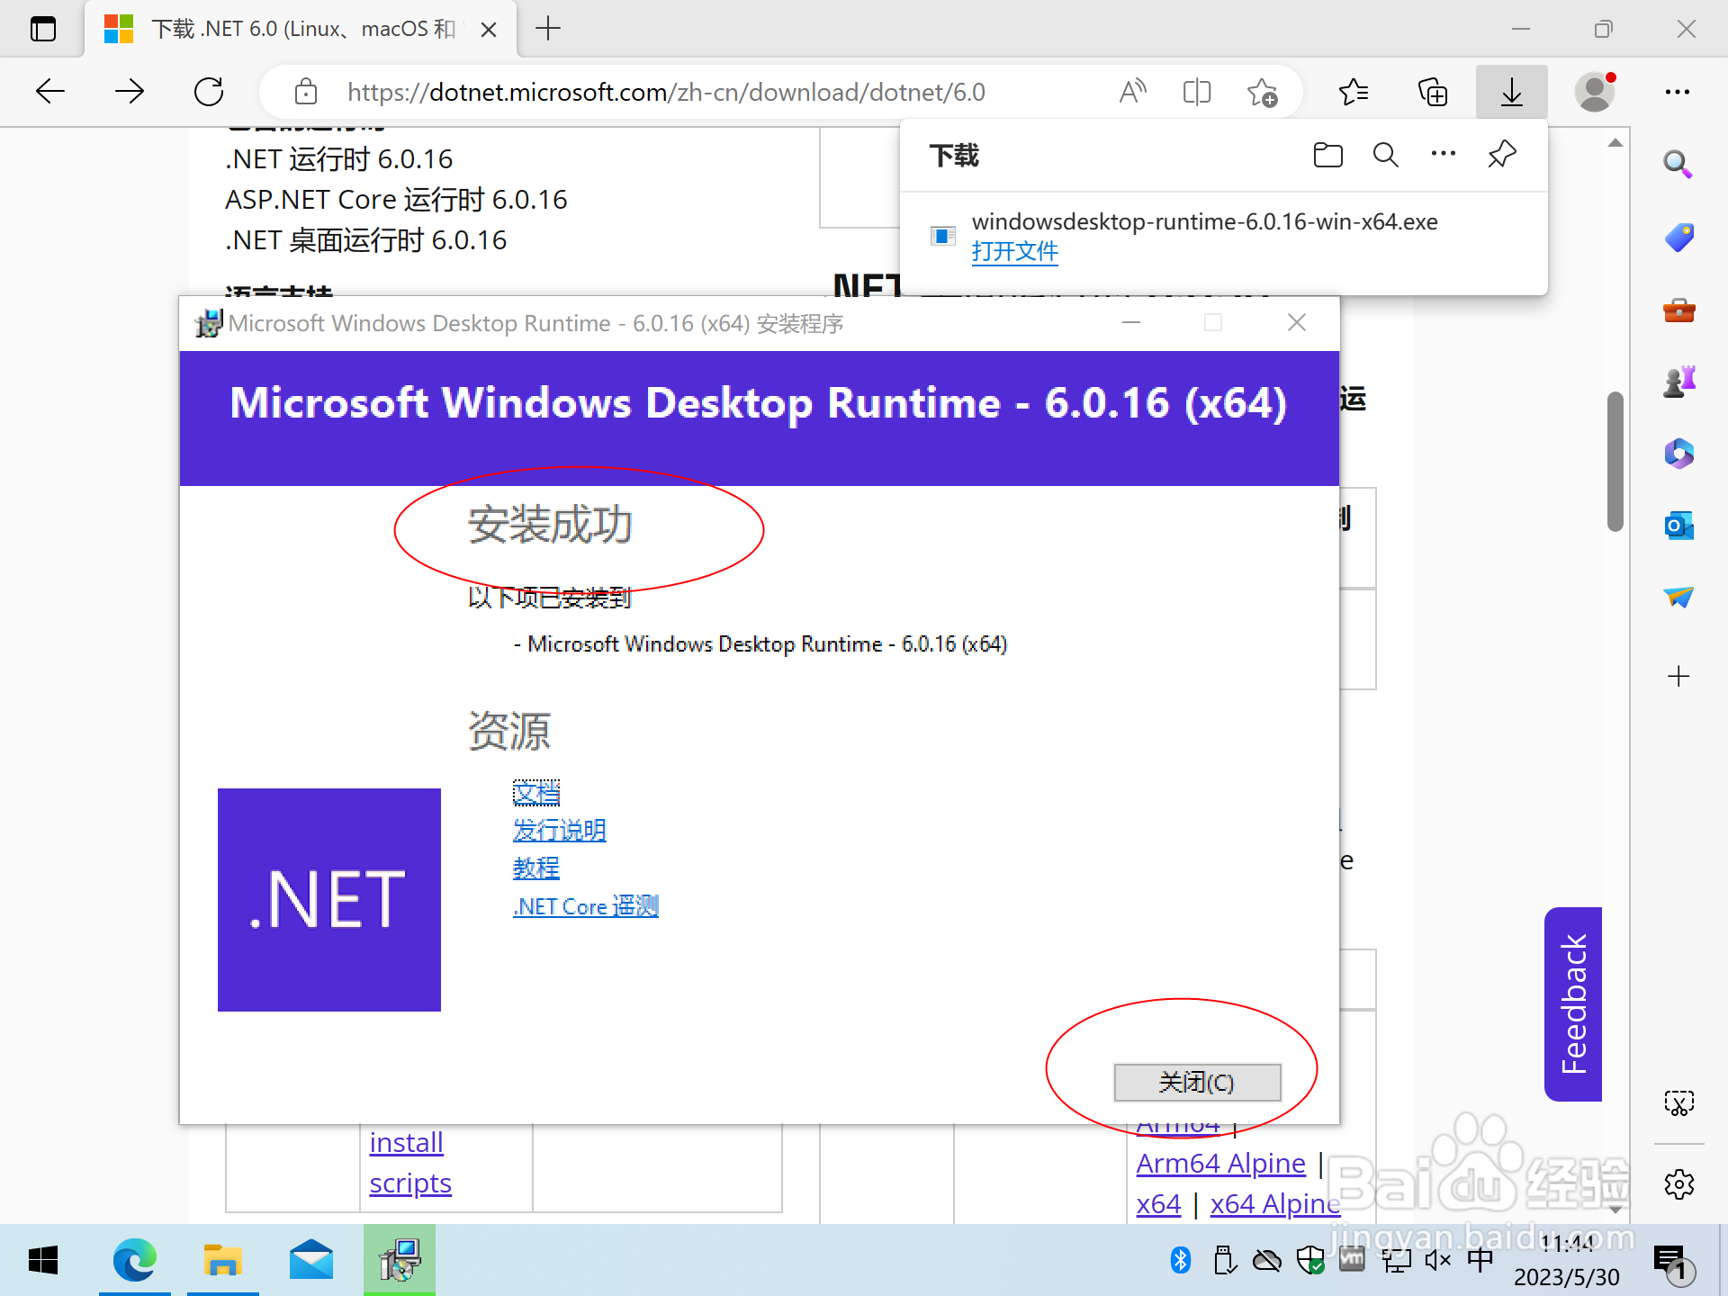Click the x64 download link
The height and width of the screenshot is (1296, 1728).
1158,1204
